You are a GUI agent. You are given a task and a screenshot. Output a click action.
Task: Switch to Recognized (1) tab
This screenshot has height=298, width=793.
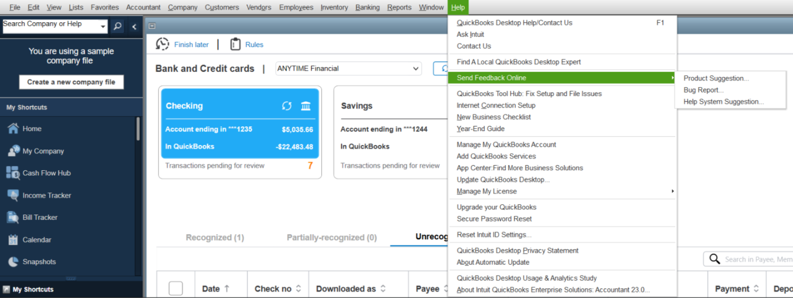(215, 238)
